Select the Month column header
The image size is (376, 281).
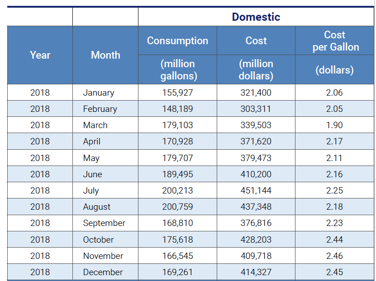[105, 55]
